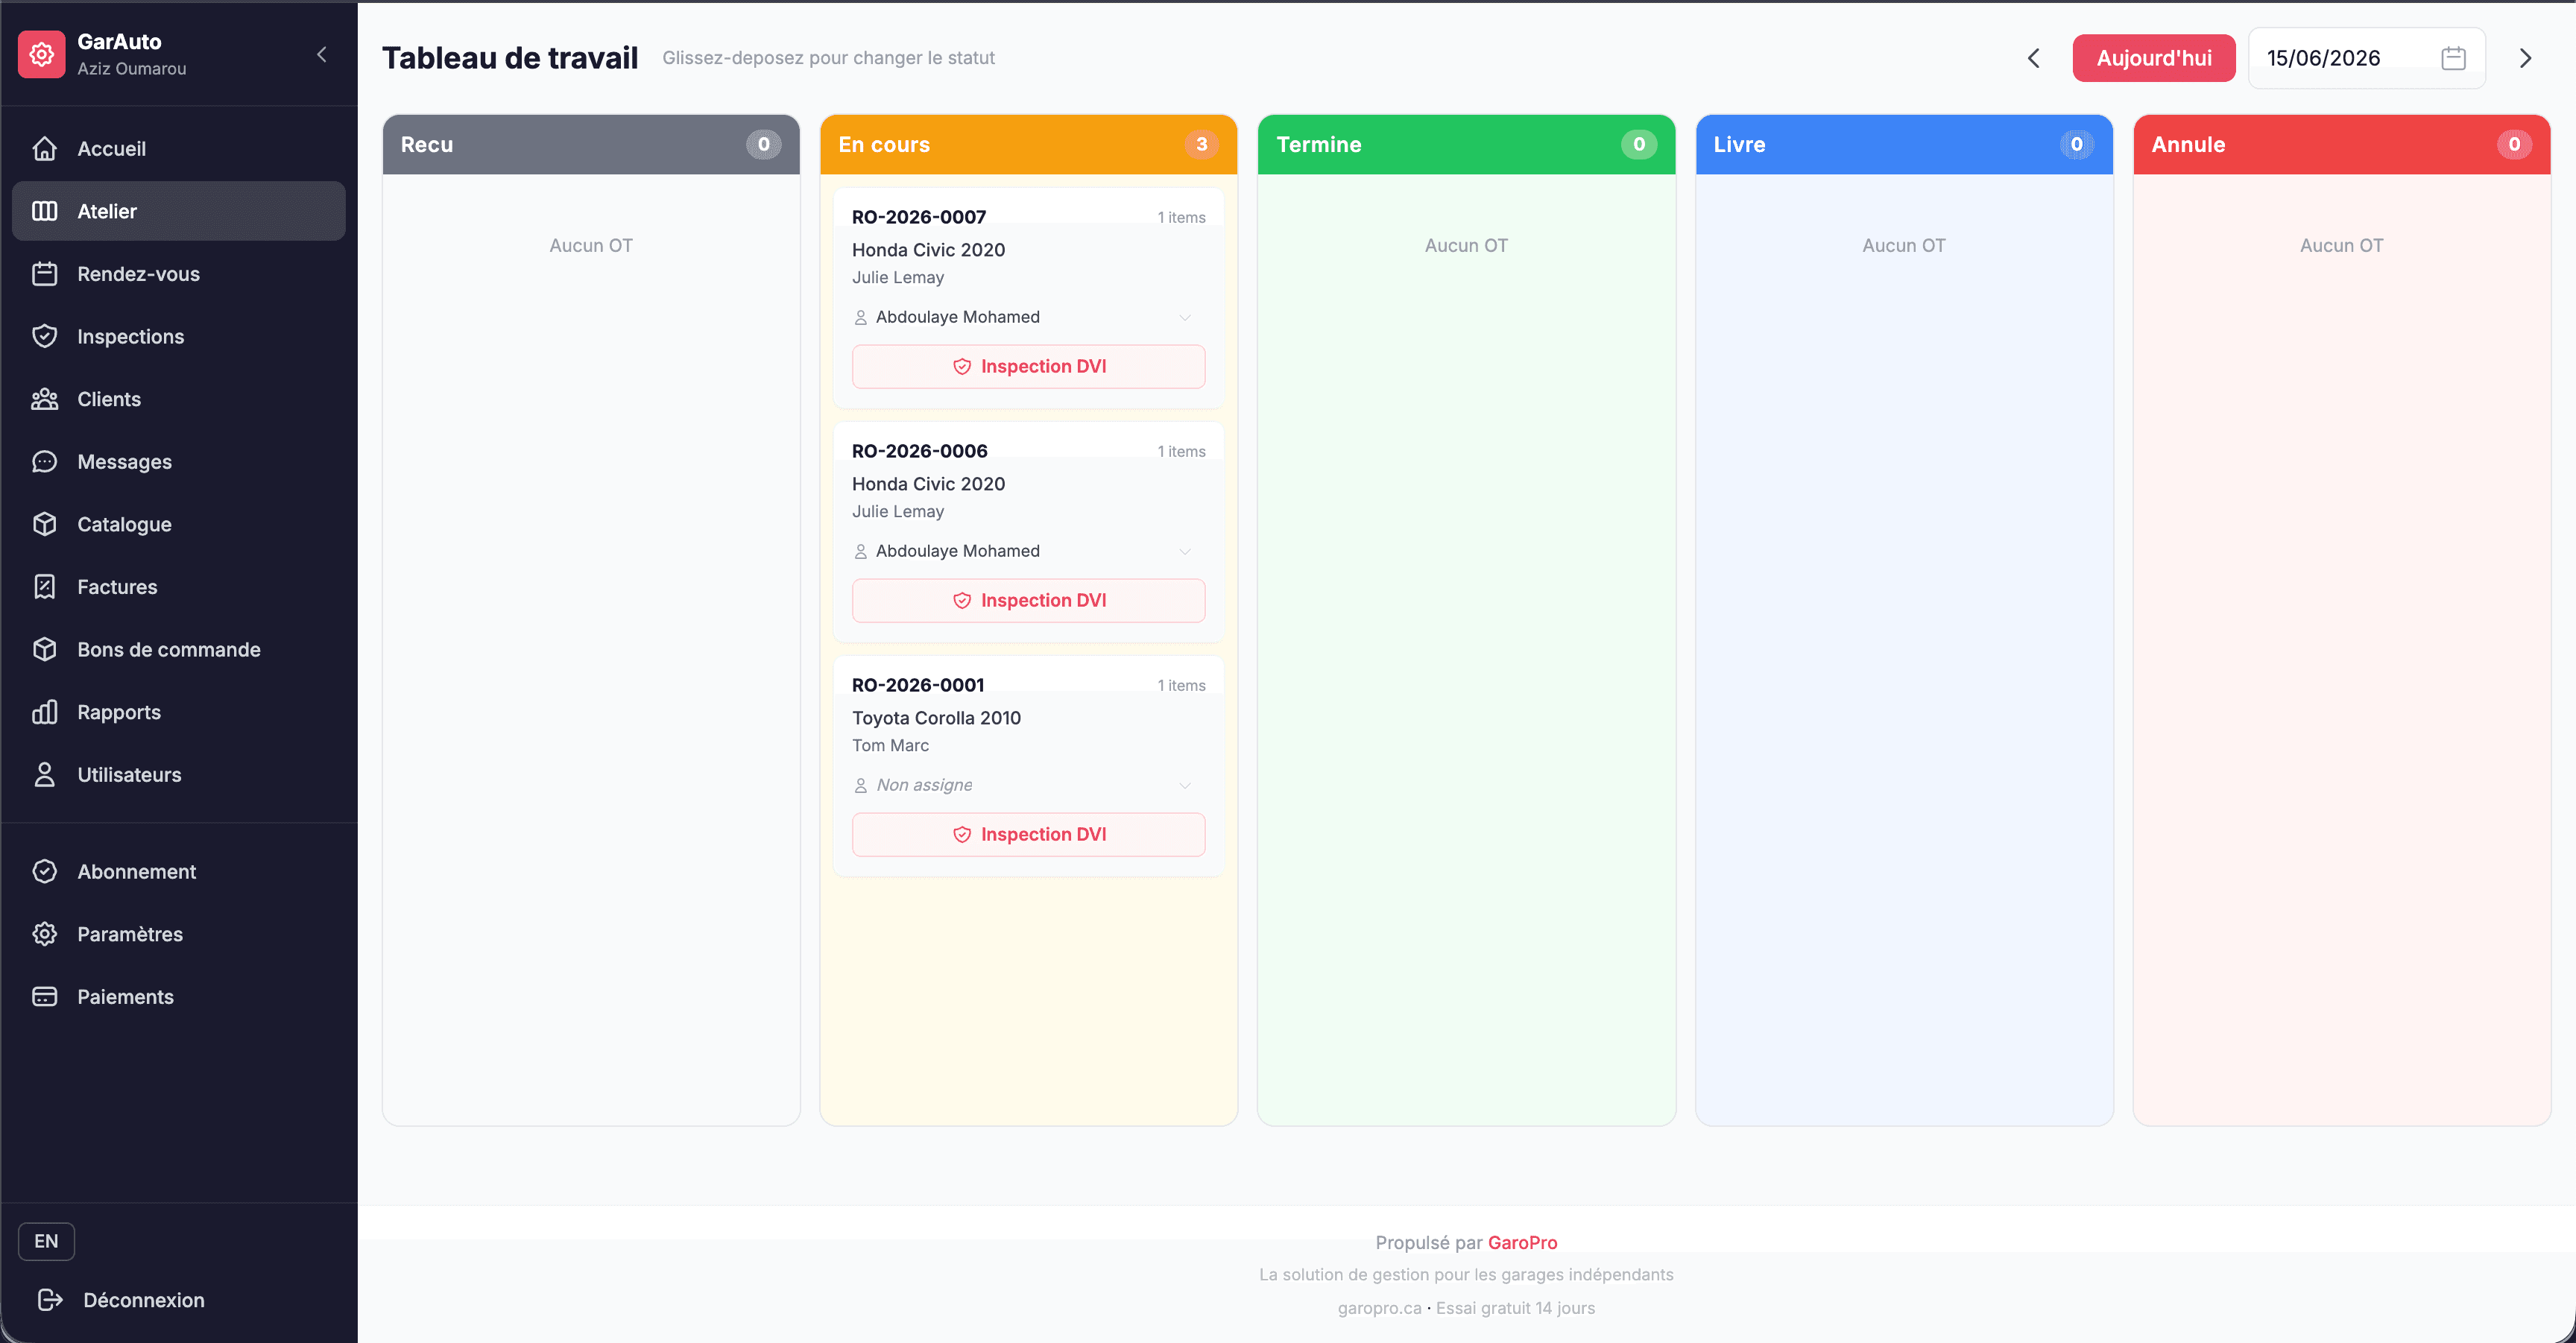Open the Clients page
This screenshot has height=1343, width=2576.
[178, 399]
